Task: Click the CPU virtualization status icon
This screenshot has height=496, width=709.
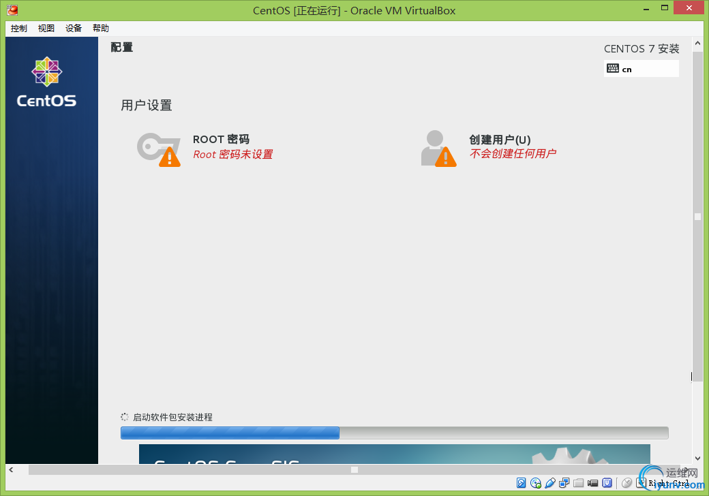Action: 607,483
